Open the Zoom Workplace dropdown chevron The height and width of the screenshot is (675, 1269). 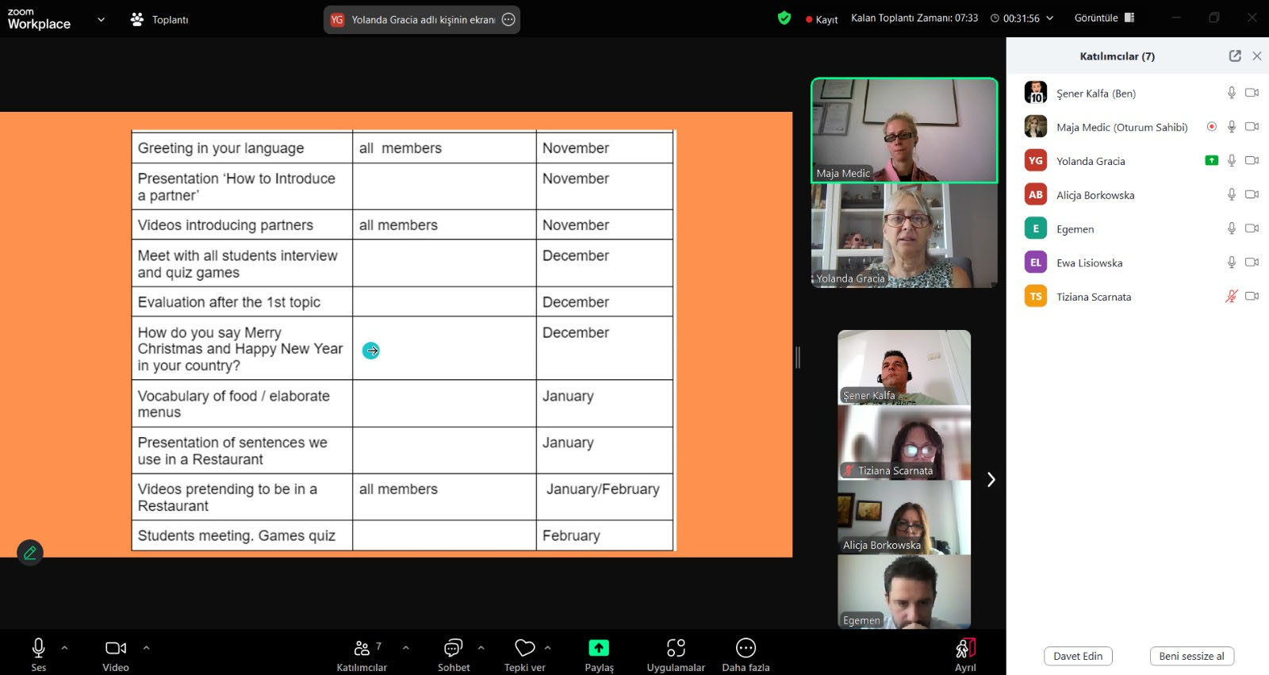[101, 20]
